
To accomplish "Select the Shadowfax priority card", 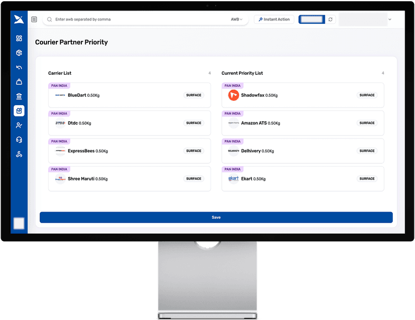I will click(x=302, y=95).
